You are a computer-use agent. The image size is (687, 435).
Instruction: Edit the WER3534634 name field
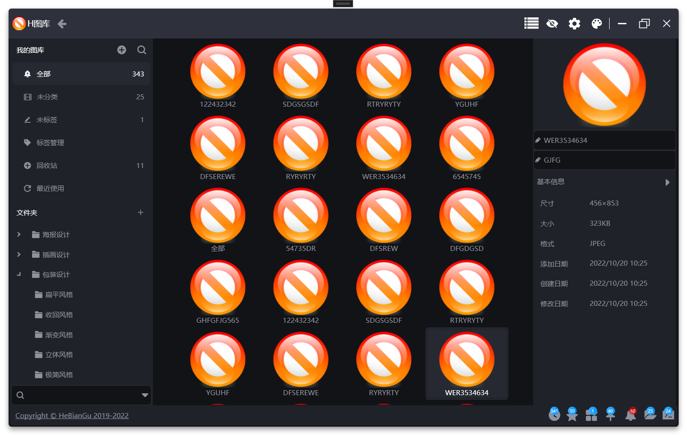tap(605, 140)
